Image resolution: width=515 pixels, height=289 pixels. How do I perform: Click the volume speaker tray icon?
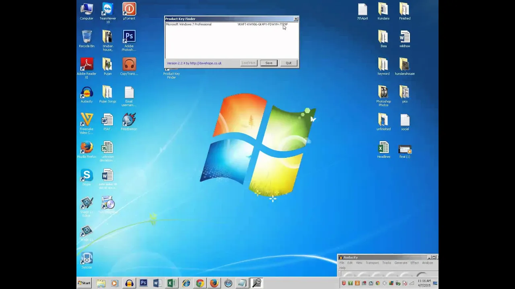tap(384, 283)
